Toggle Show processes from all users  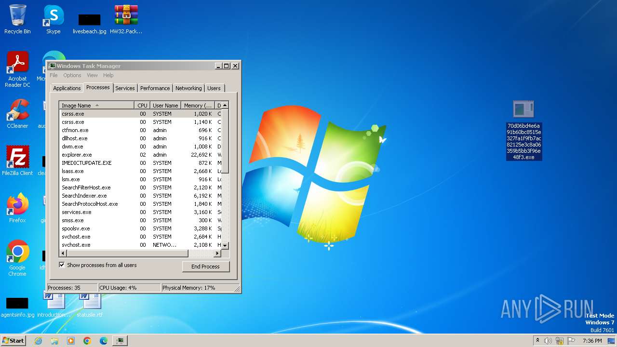coord(62,265)
